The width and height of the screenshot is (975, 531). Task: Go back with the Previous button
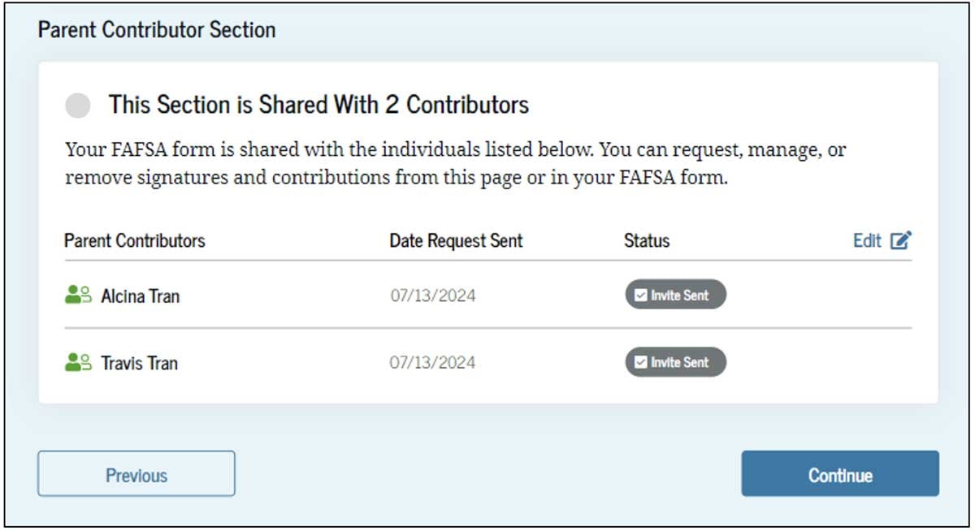136,474
